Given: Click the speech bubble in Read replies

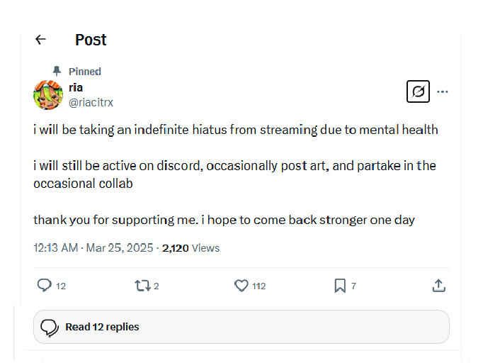Looking at the screenshot, I should [x=50, y=327].
